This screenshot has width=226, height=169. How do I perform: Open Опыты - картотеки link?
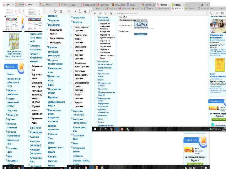(79, 96)
